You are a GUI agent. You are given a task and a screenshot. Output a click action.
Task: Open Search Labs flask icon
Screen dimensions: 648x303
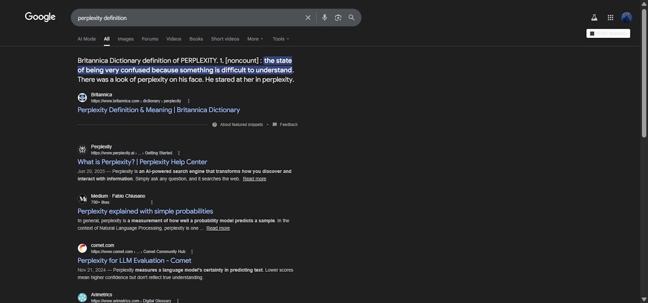click(x=594, y=18)
